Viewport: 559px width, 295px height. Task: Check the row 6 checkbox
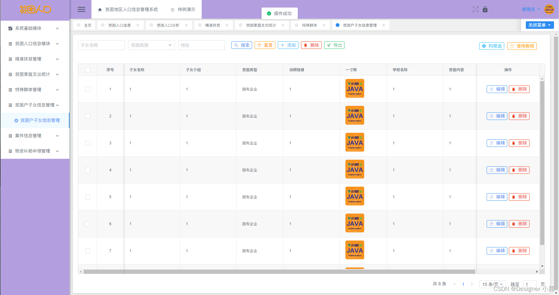88,224
